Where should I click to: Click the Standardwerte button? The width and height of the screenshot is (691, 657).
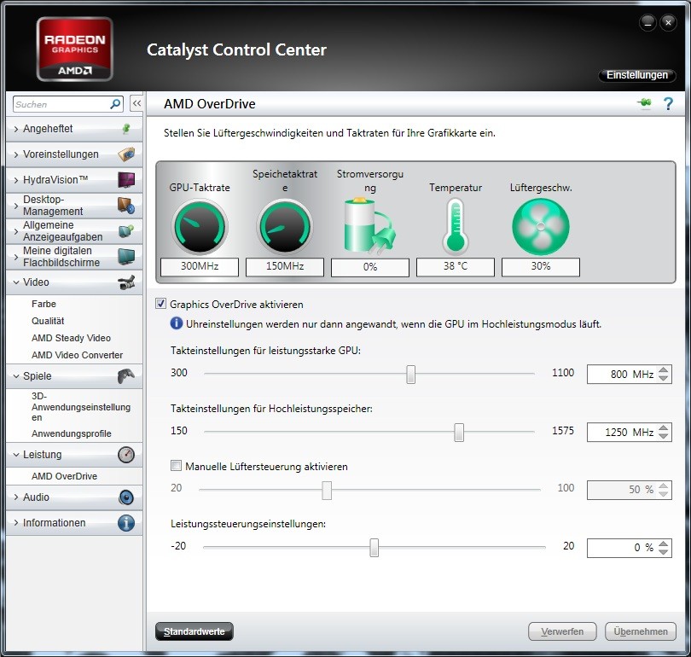(x=194, y=631)
